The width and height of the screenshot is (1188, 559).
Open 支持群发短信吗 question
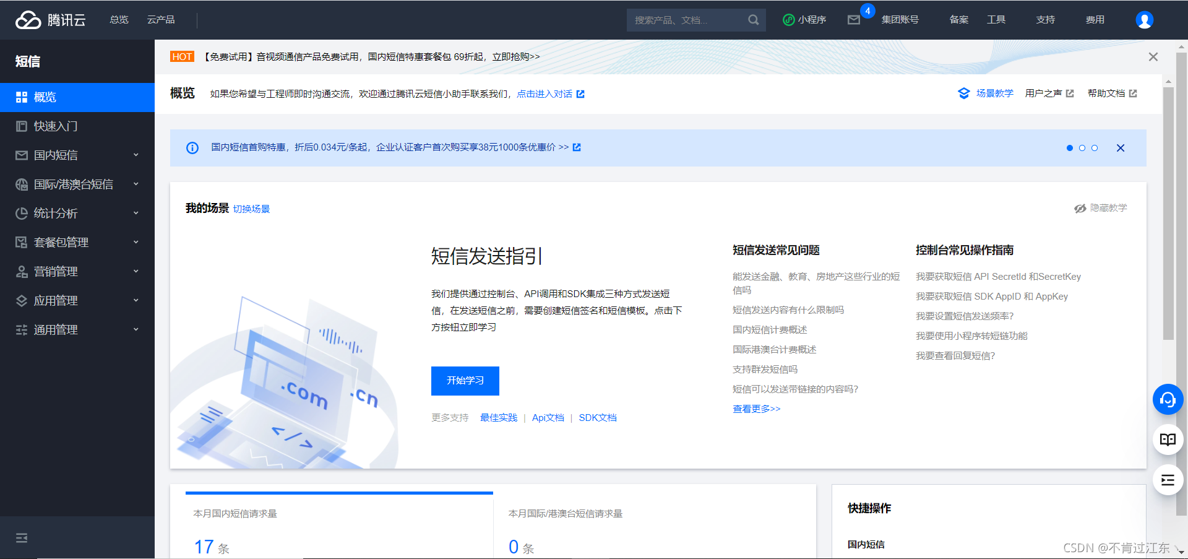click(765, 370)
